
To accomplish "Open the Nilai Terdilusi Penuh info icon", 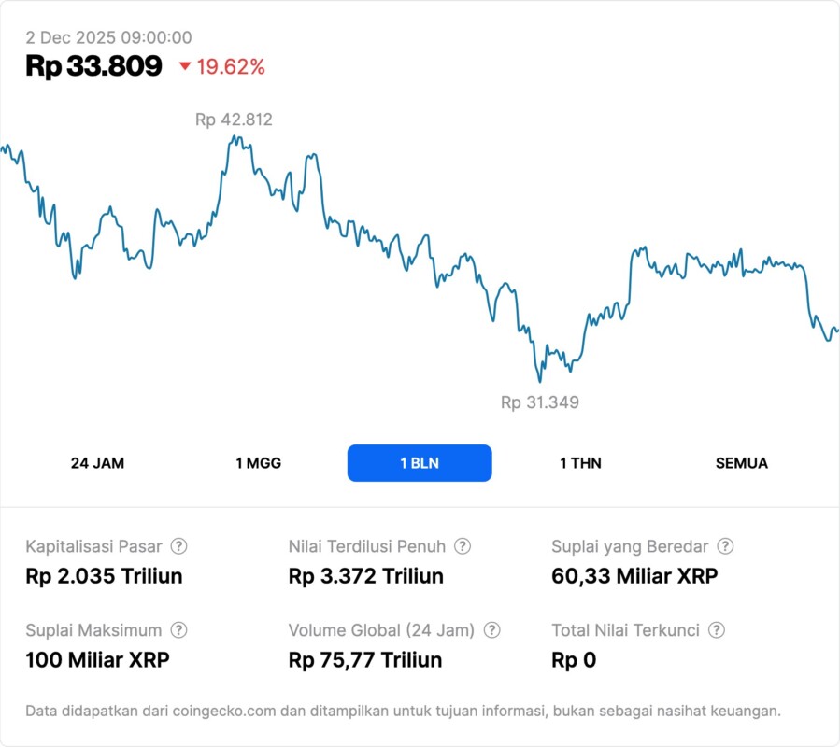I will (x=463, y=546).
